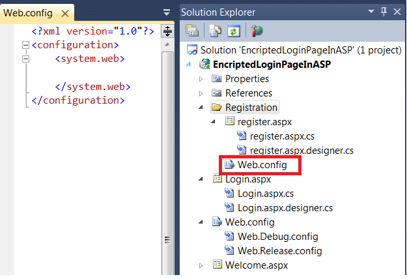Click the Welcome.aspx page icon
This screenshot has height=279, width=407.
(x=218, y=265)
